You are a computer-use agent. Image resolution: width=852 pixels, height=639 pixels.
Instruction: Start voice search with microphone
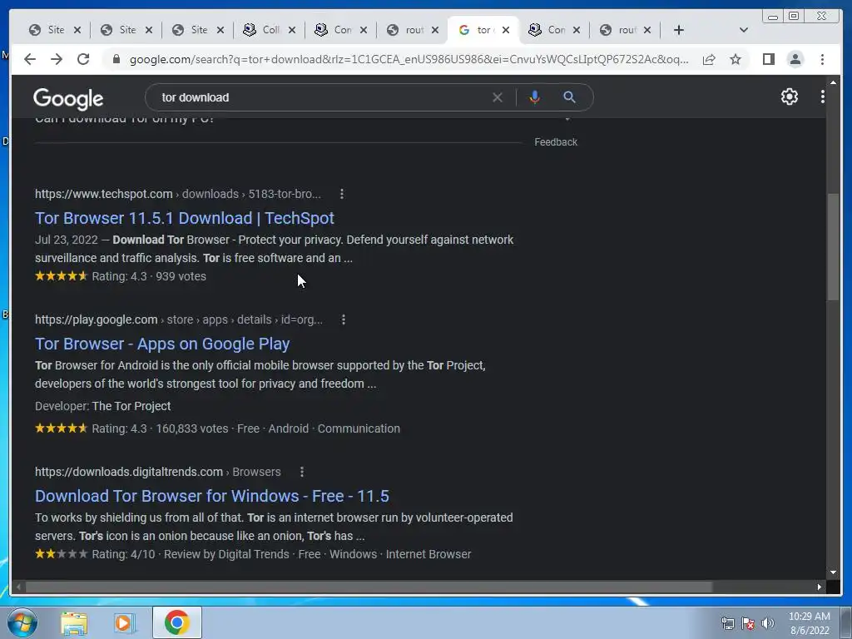tap(535, 97)
